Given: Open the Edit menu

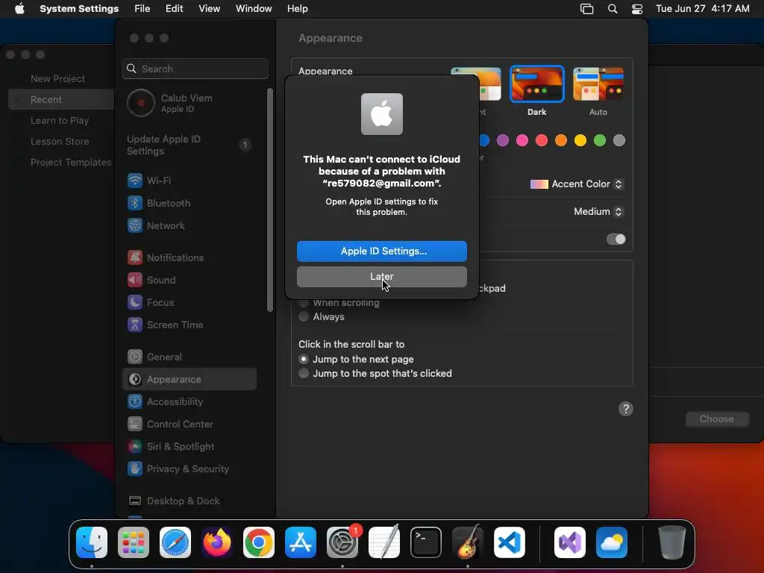Looking at the screenshot, I should click(174, 9).
